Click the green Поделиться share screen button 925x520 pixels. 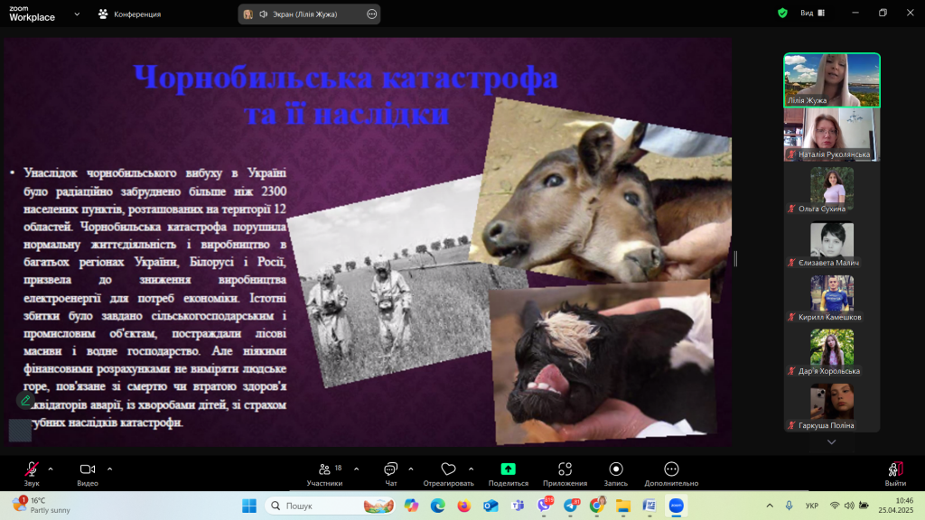coord(508,471)
